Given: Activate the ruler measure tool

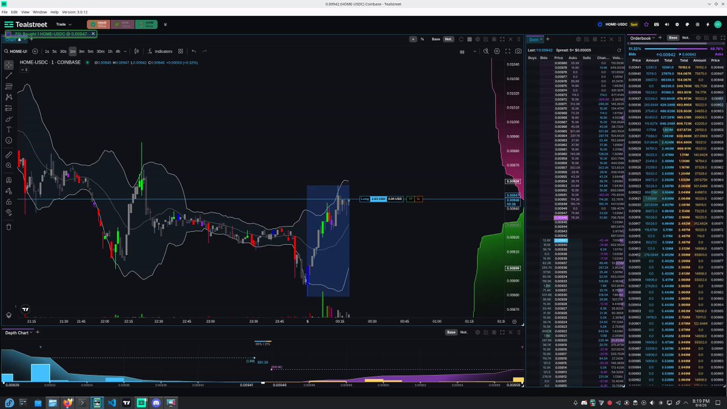Looking at the screenshot, I should coord(8,155).
